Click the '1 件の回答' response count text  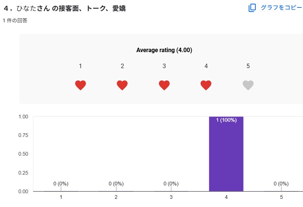[x=15, y=21]
